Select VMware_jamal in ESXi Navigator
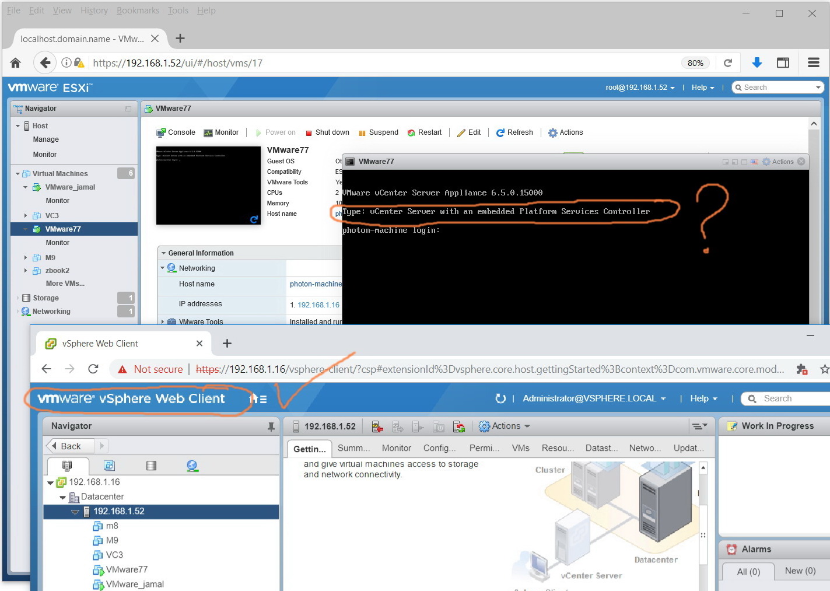The width and height of the screenshot is (830, 591). tap(70, 187)
